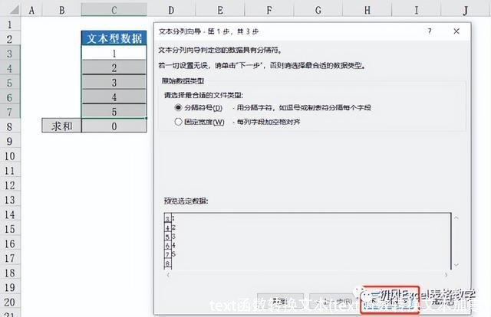Click the 预览选定数据 preview label
This screenshot has height=317, width=491.
[186, 201]
